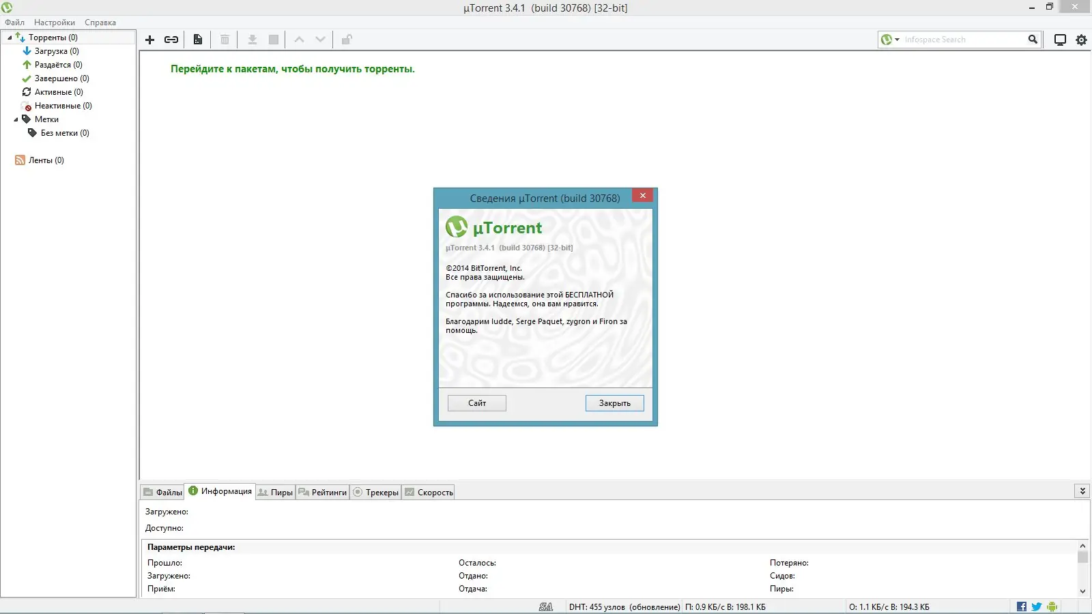
Task: Open the Настройки menu
Action: (55, 23)
